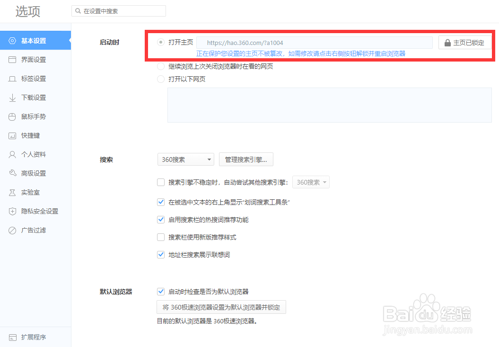The image size is (499, 347).
Task: Go to 隐私安全设置
Action: [x=35, y=211]
